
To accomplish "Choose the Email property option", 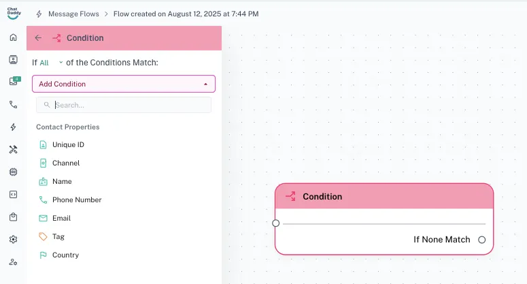I will 61,219.
